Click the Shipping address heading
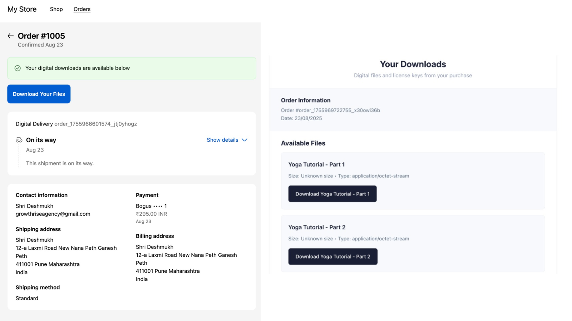Image resolution: width=572 pixels, height=321 pixels. click(x=38, y=229)
